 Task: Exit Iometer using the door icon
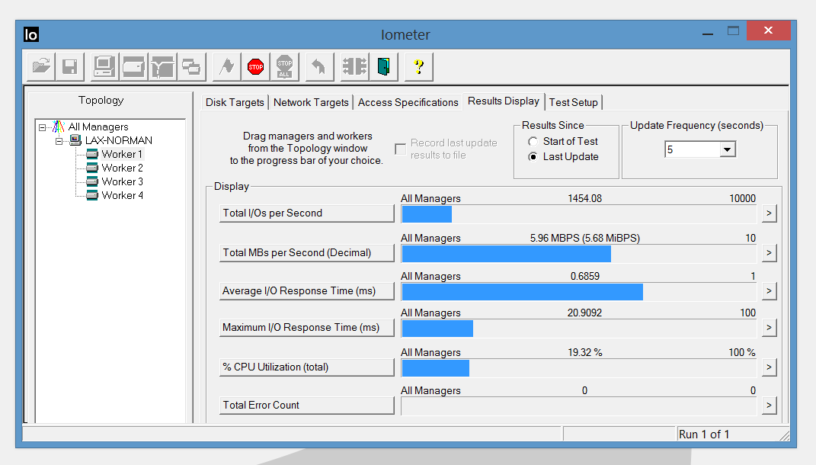(383, 66)
